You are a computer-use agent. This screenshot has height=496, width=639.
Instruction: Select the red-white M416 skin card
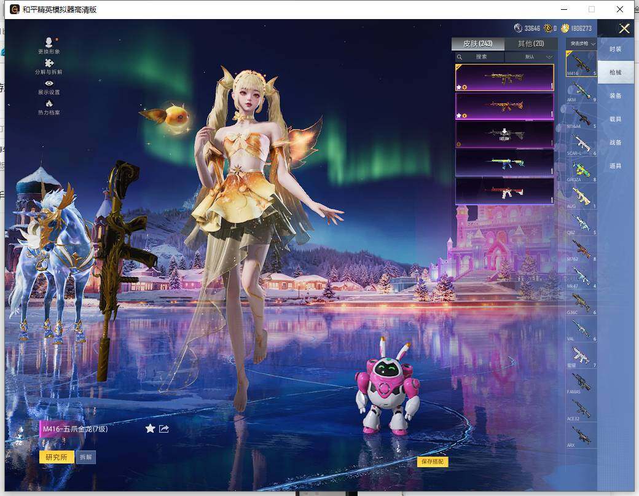click(504, 191)
